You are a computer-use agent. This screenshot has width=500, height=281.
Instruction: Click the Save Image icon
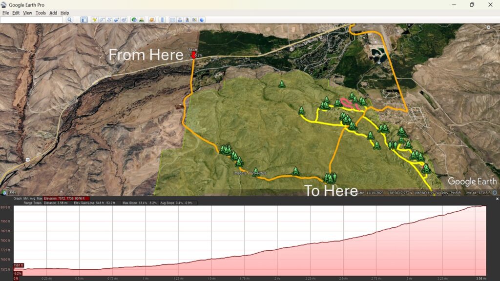(x=187, y=20)
